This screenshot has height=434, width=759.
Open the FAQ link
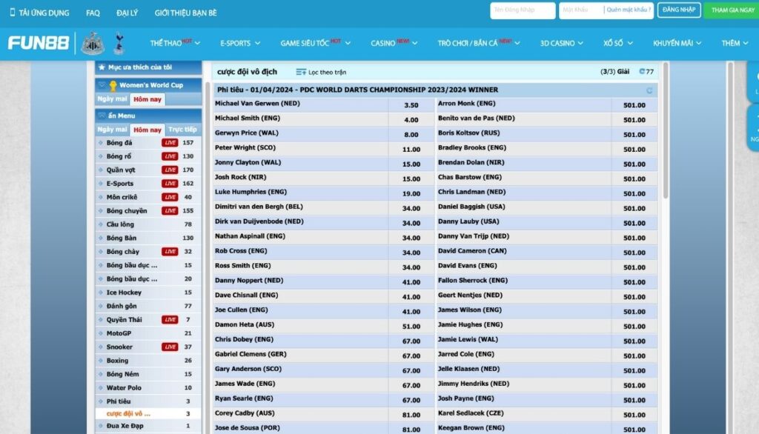[93, 13]
